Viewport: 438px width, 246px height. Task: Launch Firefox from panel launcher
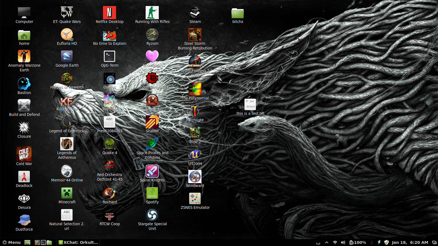tap(37, 242)
